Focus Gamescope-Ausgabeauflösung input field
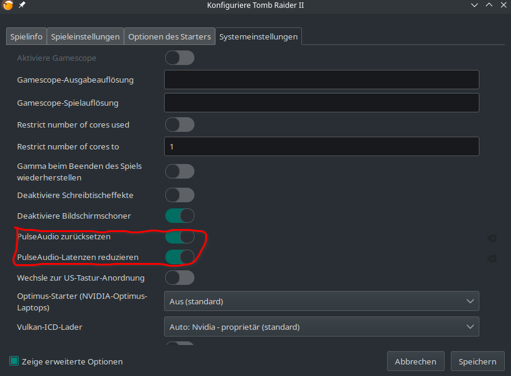The width and height of the screenshot is (511, 376). coord(321,80)
